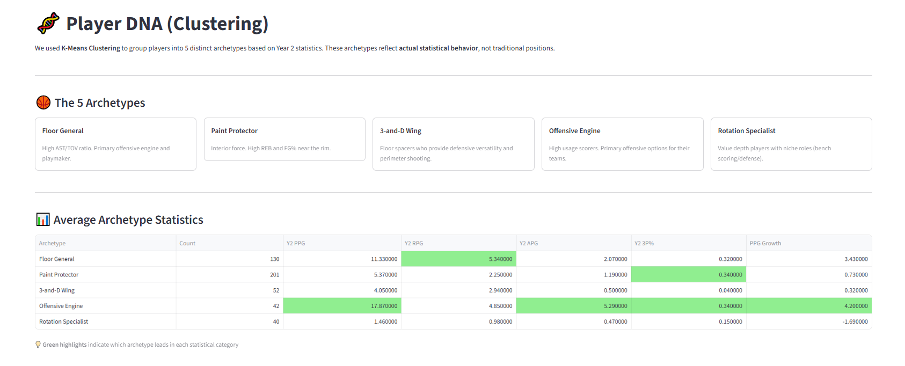Click the Y2 RPG cell 2.250000

458,274
